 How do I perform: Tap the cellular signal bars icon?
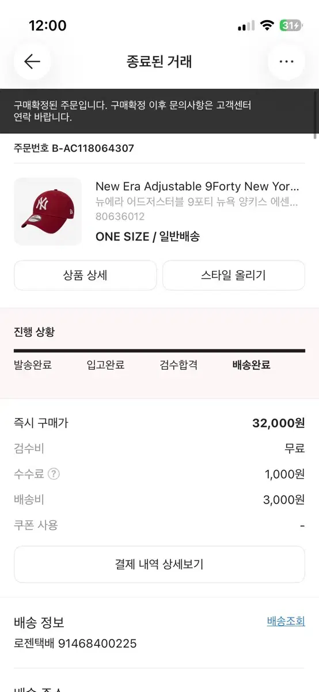click(x=246, y=26)
